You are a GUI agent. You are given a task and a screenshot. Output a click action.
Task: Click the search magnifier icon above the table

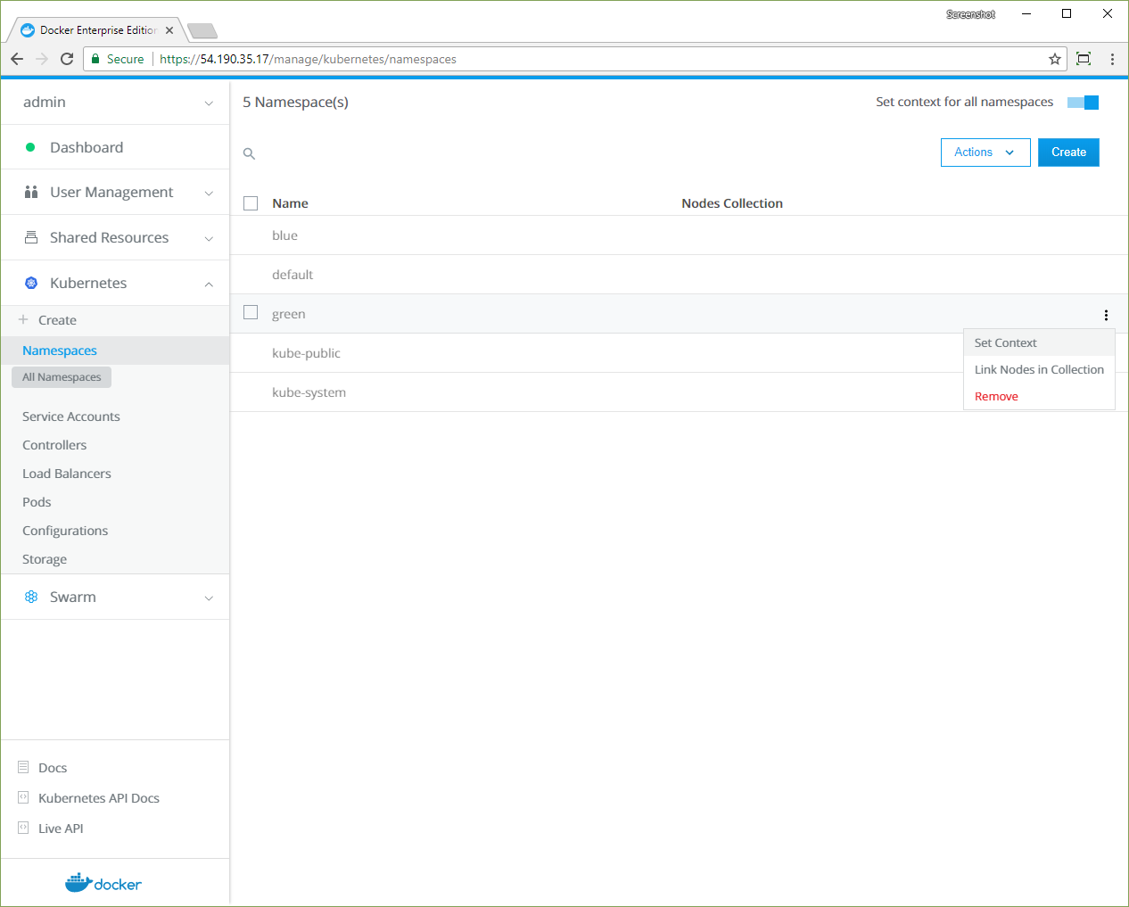pos(250,154)
